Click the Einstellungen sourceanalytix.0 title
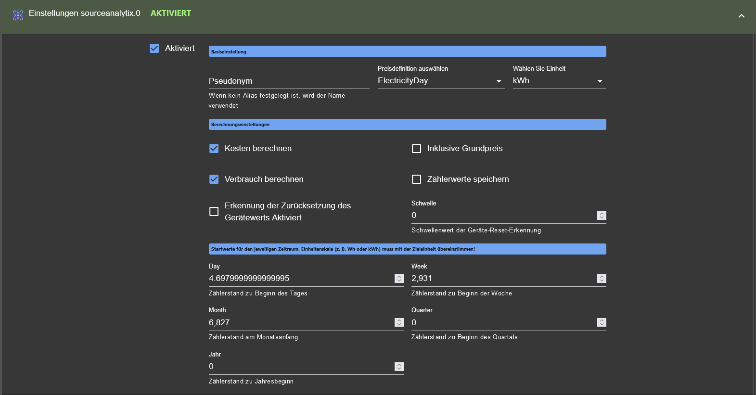756x395 pixels. [x=85, y=13]
